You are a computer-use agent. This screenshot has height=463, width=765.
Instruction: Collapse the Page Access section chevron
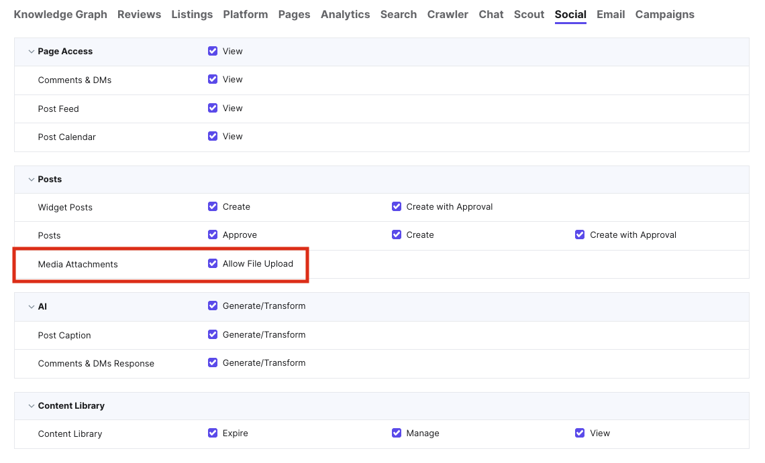click(32, 52)
